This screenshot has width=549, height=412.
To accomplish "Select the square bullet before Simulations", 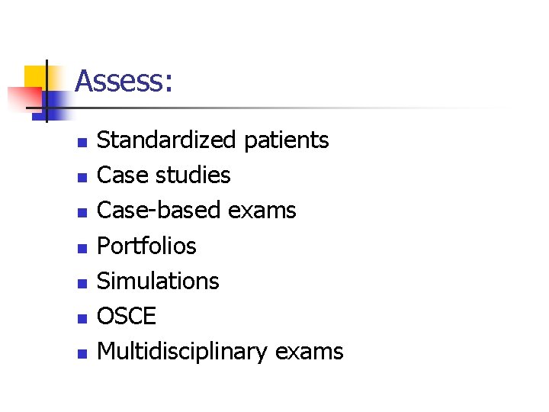I will (82, 283).
